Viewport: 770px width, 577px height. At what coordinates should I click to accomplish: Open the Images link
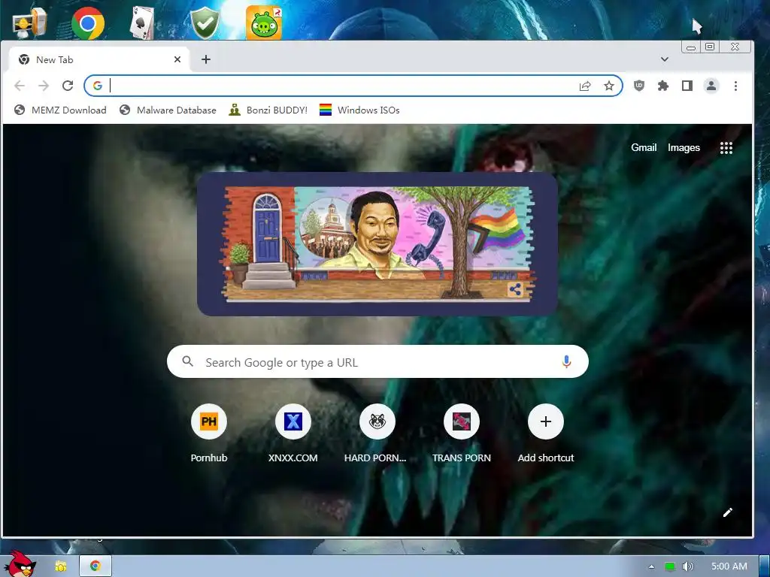(x=684, y=148)
